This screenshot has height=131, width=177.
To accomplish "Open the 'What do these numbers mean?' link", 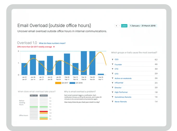I will click(52, 43).
